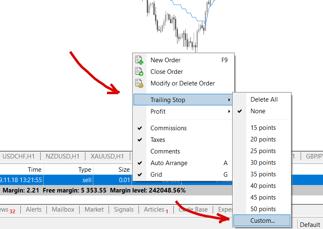
Task: Open the Custom... trailing stop dialog
Action: tap(262, 221)
